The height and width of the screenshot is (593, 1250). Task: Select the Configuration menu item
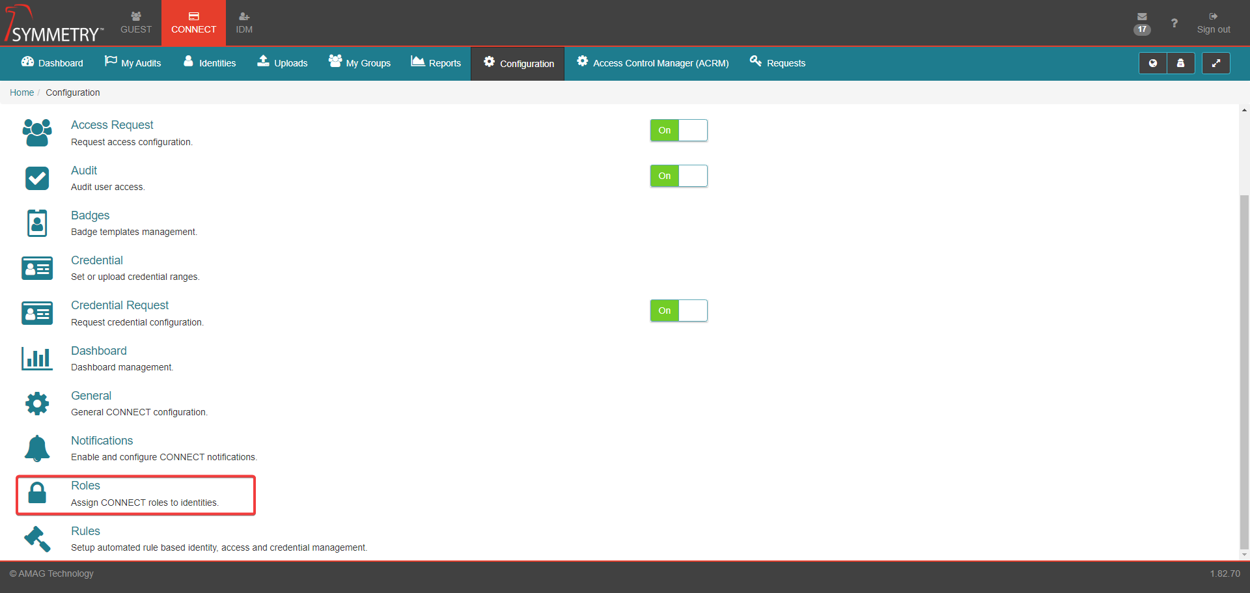518,64
